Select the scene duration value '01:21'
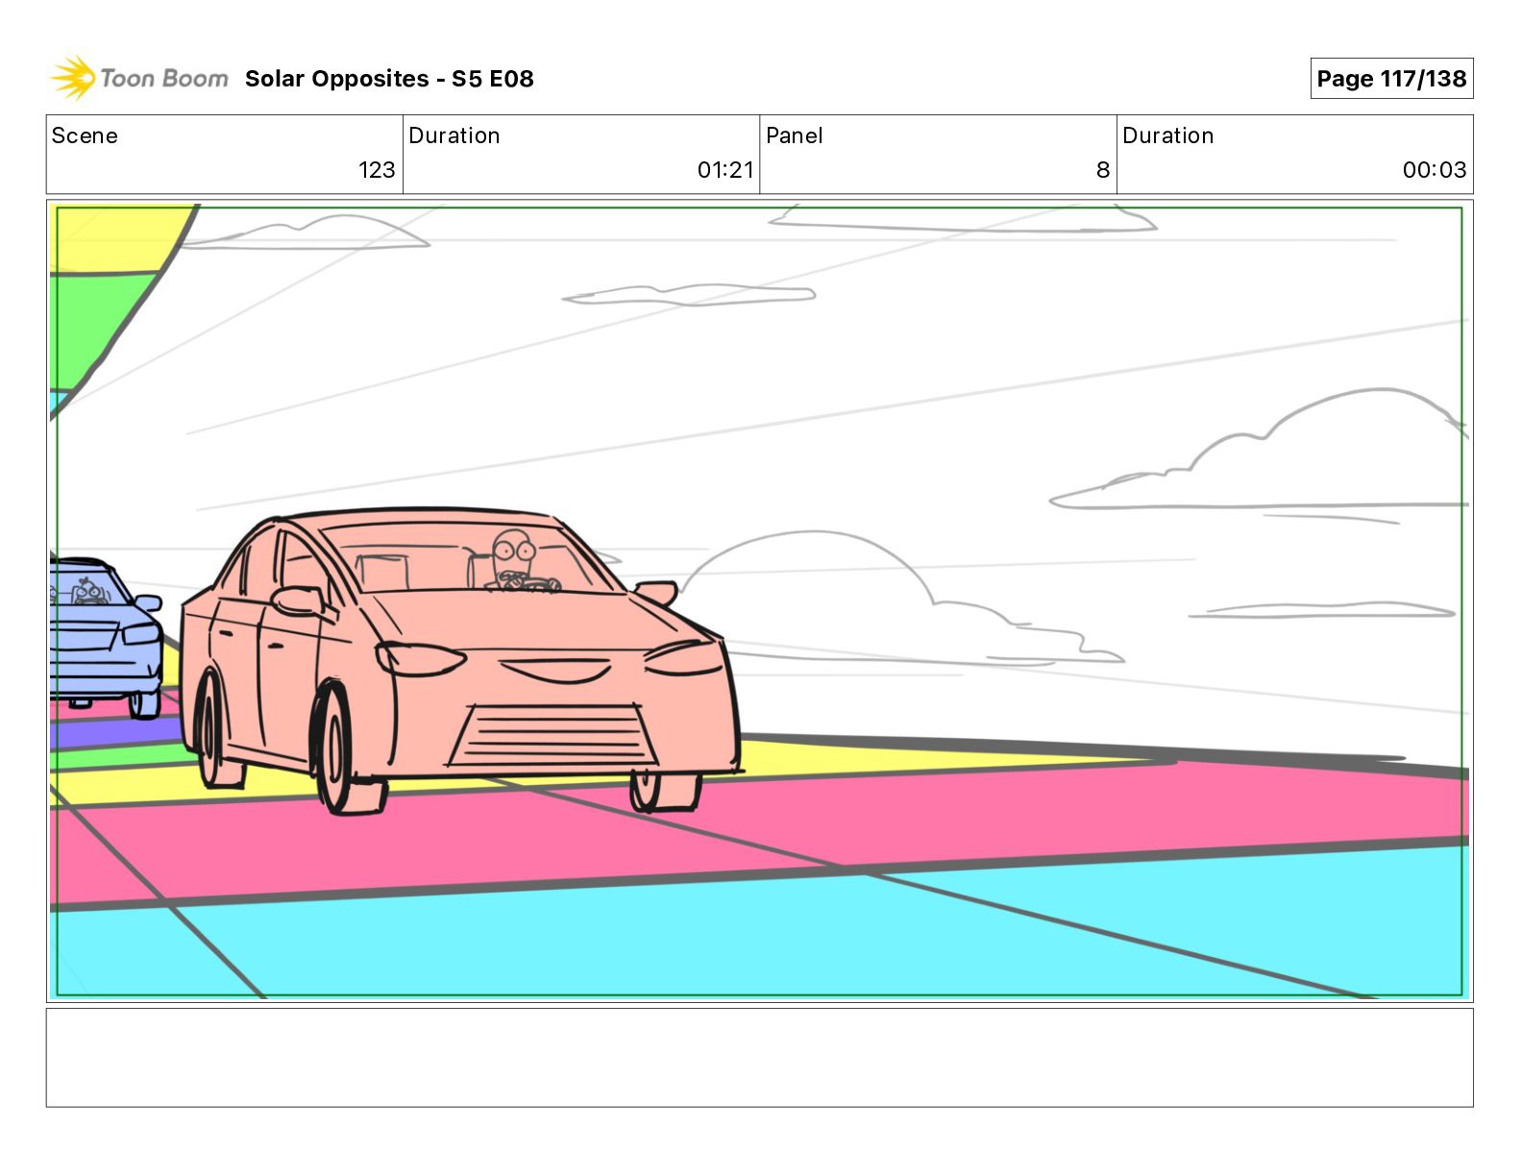This screenshot has height=1176, width=1522. pyautogui.click(x=725, y=170)
